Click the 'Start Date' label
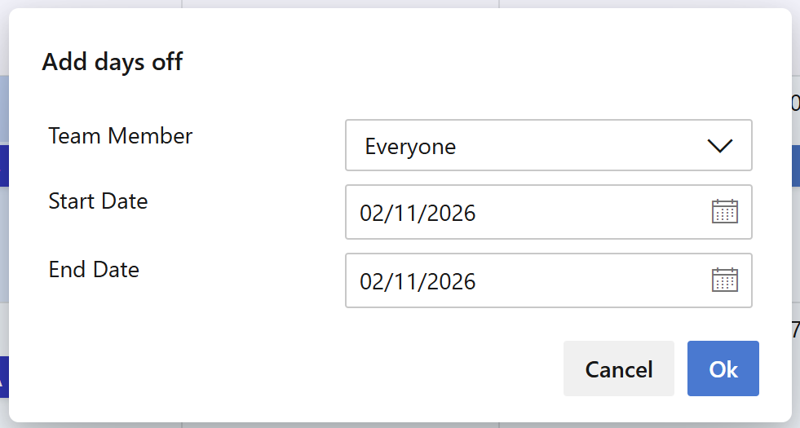The image size is (800, 428). pos(98,201)
